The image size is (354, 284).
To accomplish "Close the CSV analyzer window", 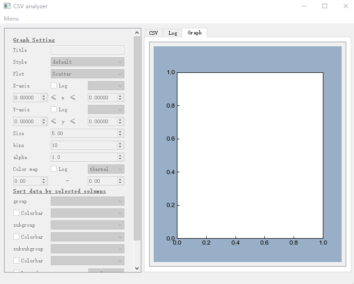I will click(x=345, y=6).
